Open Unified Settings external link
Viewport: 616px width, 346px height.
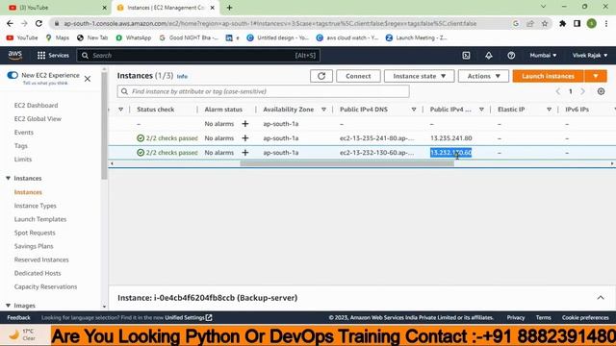click(189, 317)
